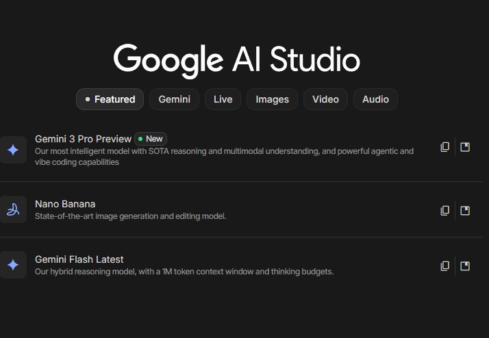Open the Live models tab
Viewport: 489px width, 338px height.
(x=223, y=99)
